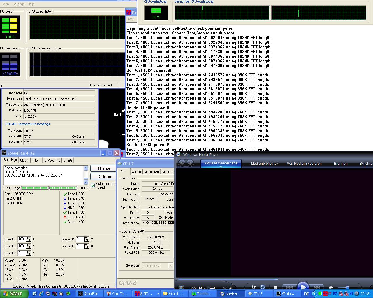Screen dimensions: 373x298
Task: Skip to next track in Media Player
Action: click(x=317, y=287)
